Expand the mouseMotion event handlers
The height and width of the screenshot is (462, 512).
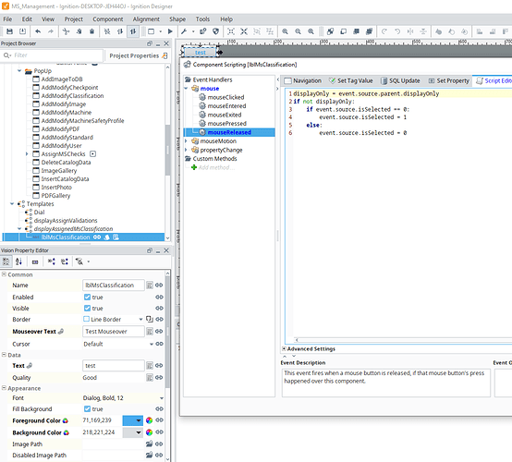coord(187,141)
